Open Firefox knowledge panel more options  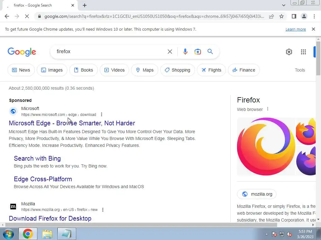pyautogui.click(x=268, y=109)
